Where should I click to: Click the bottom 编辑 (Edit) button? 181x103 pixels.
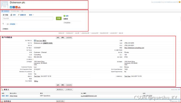[x=58, y=85]
